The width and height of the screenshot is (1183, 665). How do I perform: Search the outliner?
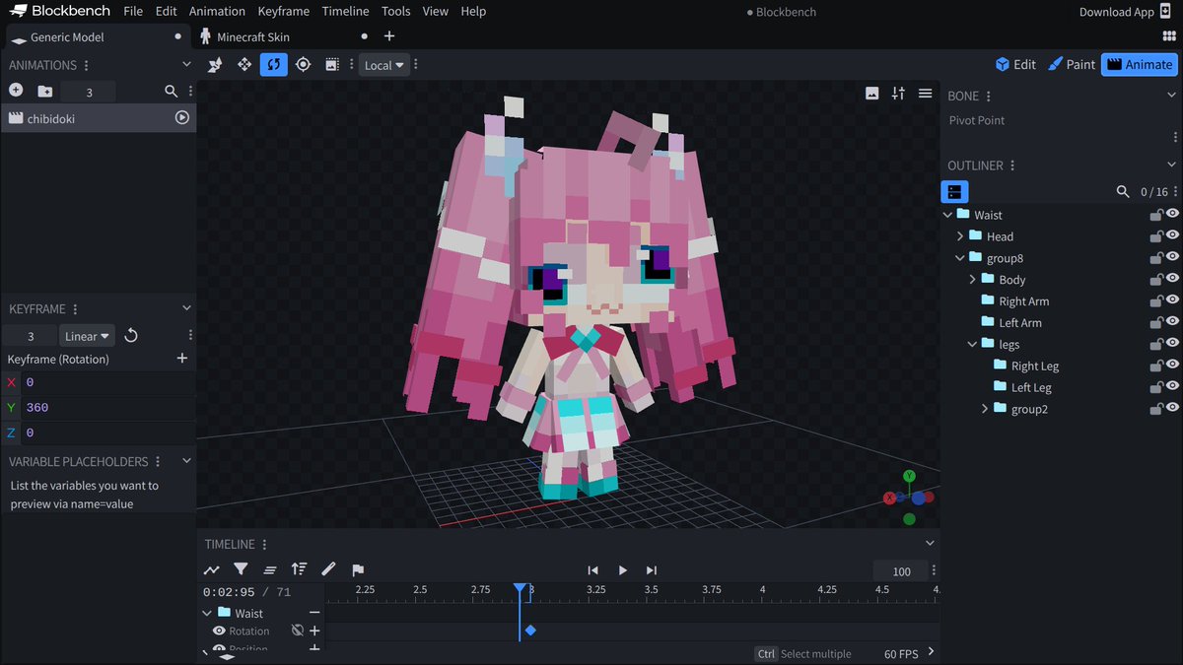pyautogui.click(x=1122, y=191)
